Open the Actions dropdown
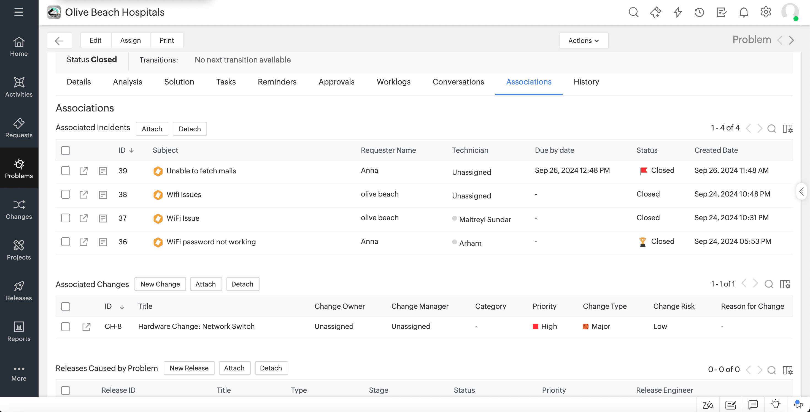This screenshot has height=412, width=810. pos(584,40)
